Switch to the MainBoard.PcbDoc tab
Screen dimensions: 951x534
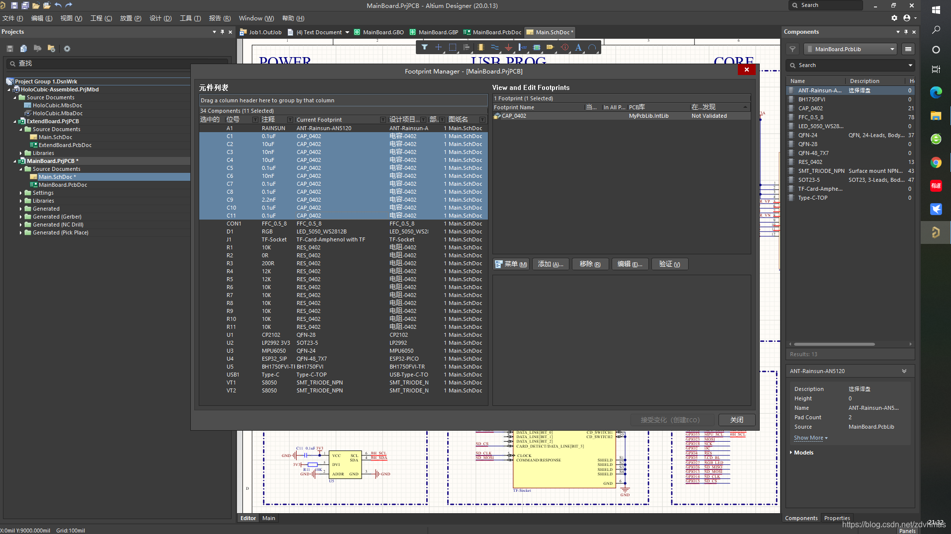coord(492,32)
